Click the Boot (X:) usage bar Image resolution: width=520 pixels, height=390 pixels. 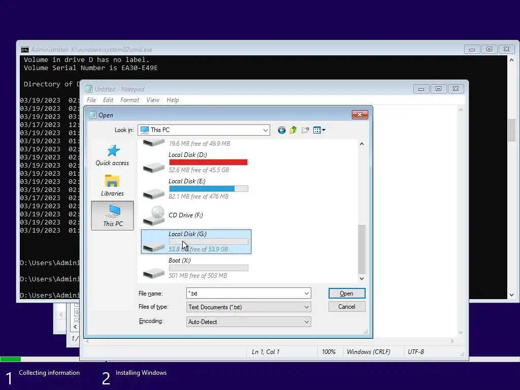pos(209,268)
